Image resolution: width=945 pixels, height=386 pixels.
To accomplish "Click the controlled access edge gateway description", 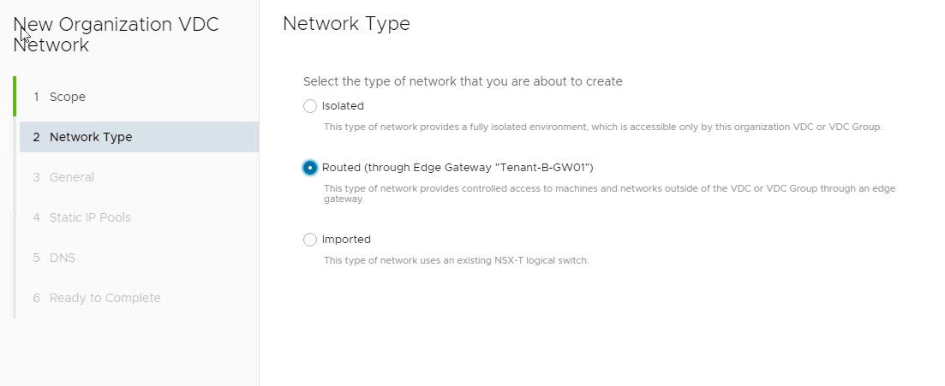I will pos(608,193).
